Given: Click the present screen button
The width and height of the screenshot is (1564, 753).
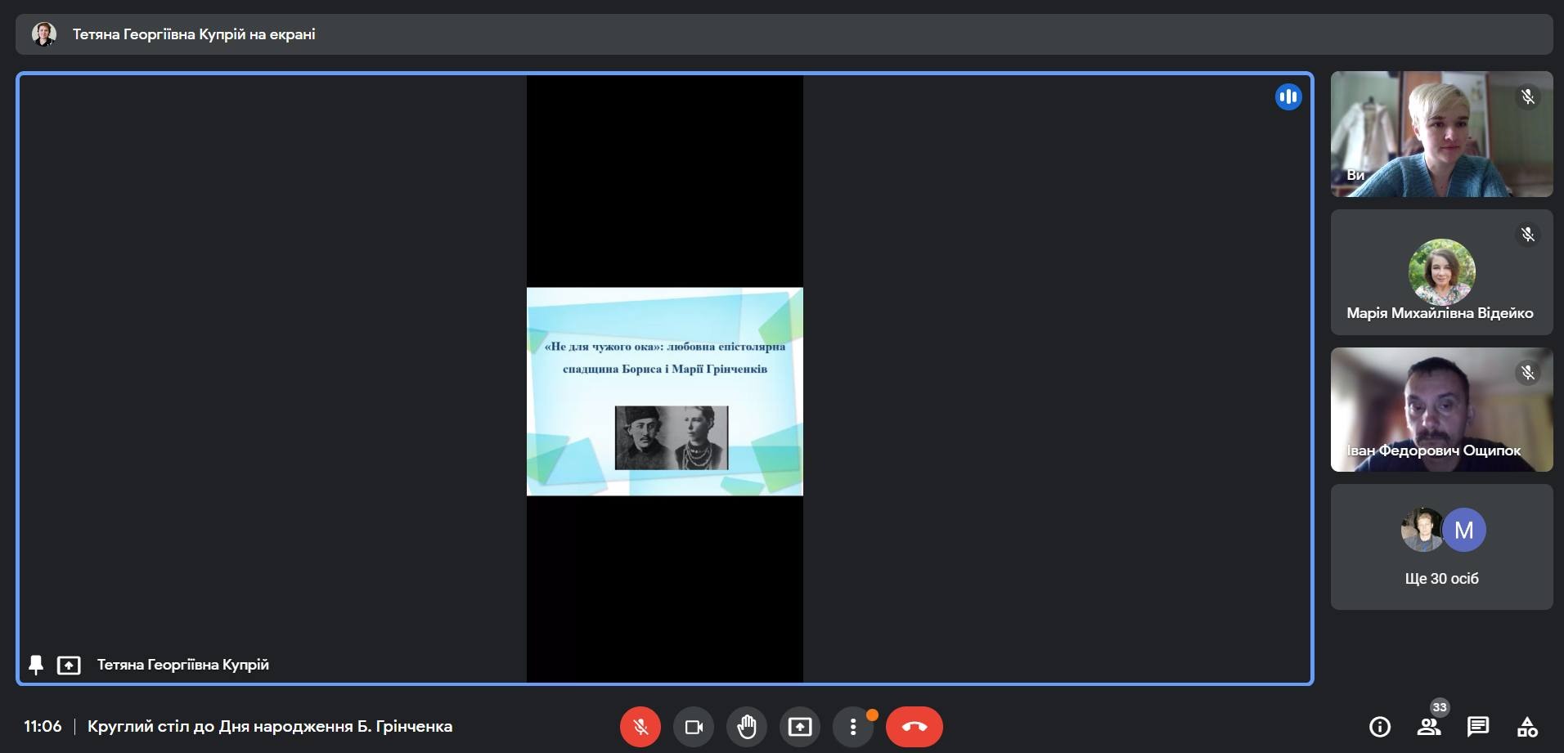Looking at the screenshot, I should 800,727.
